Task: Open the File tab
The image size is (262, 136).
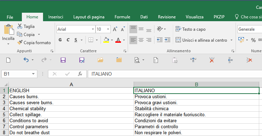Action: 10,17
